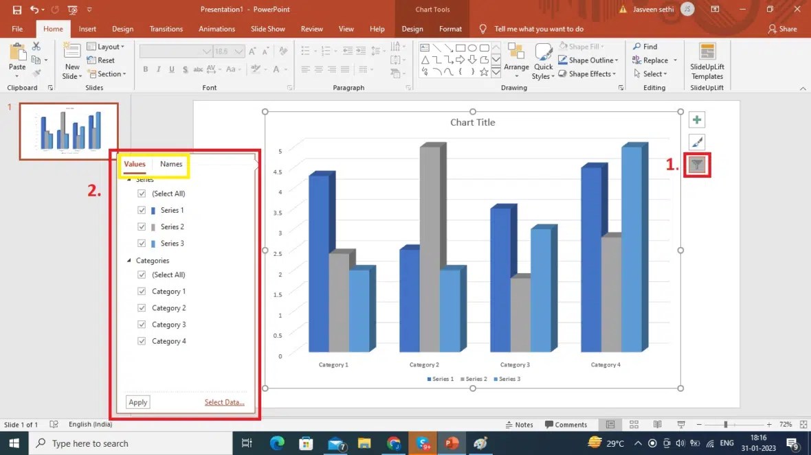Click the Chart Styles brush icon
Screen dimensions: 811x455
(697, 142)
